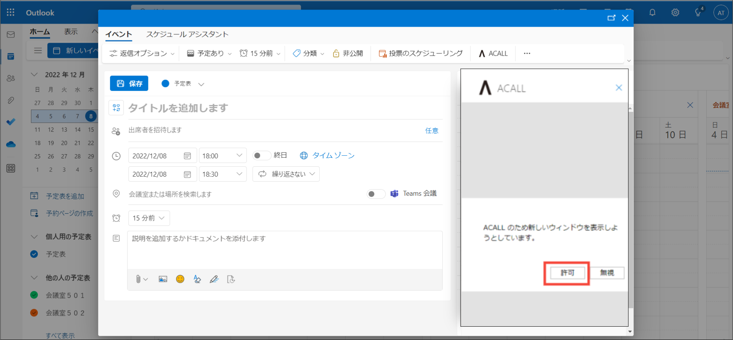Screen dimensions: 733x340
Task: Select ホーム ribbon tab
Action: click(x=40, y=32)
